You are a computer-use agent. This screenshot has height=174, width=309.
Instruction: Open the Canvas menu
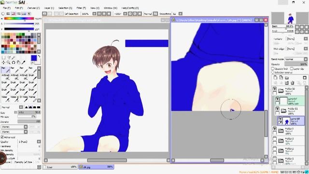(33, 8)
